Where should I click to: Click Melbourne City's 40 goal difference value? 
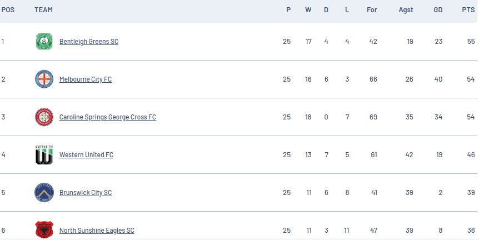(x=438, y=79)
